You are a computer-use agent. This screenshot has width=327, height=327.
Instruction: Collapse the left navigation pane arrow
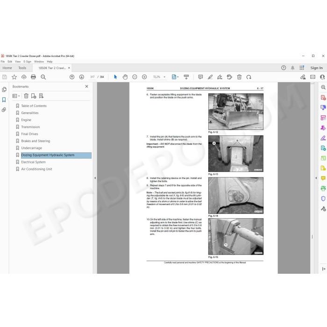click(95, 178)
